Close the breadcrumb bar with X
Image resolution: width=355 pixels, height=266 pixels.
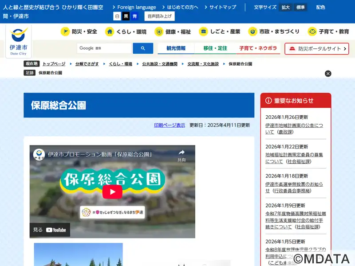(328, 74)
